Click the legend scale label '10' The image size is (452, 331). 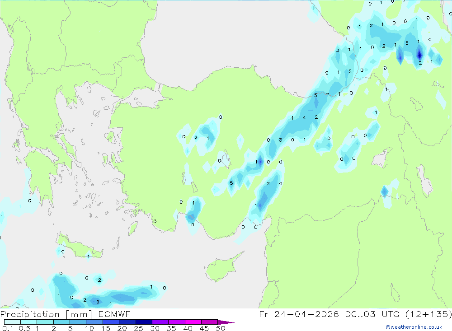point(89,328)
